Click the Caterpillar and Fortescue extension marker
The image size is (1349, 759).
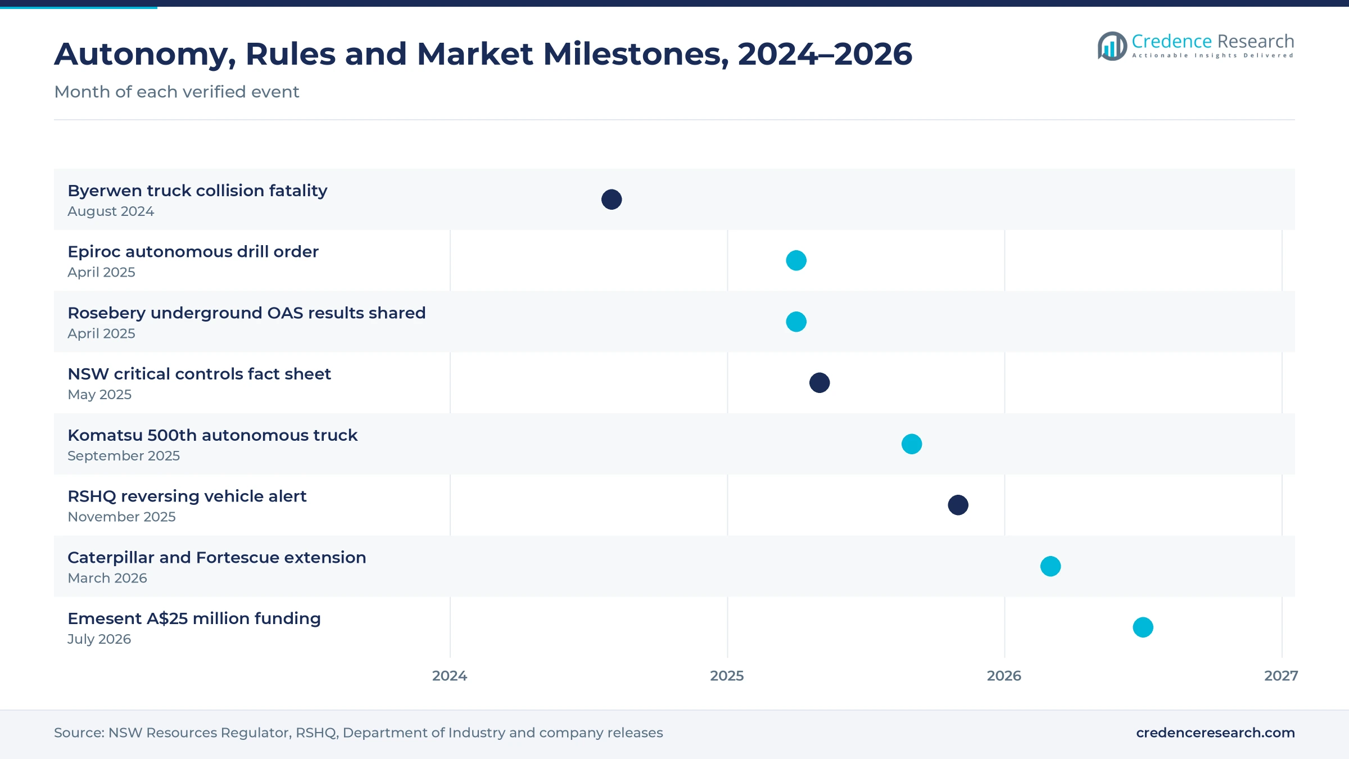(x=1051, y=566)
